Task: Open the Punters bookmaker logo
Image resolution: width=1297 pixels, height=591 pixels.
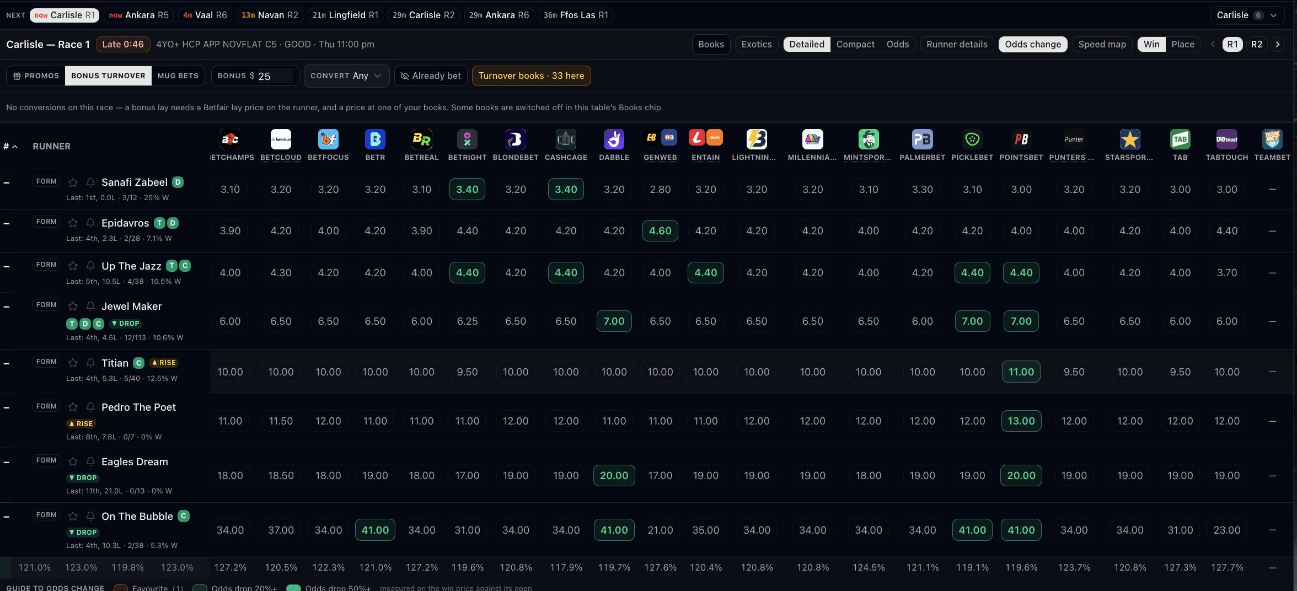Action: [x=1074, y=139]
